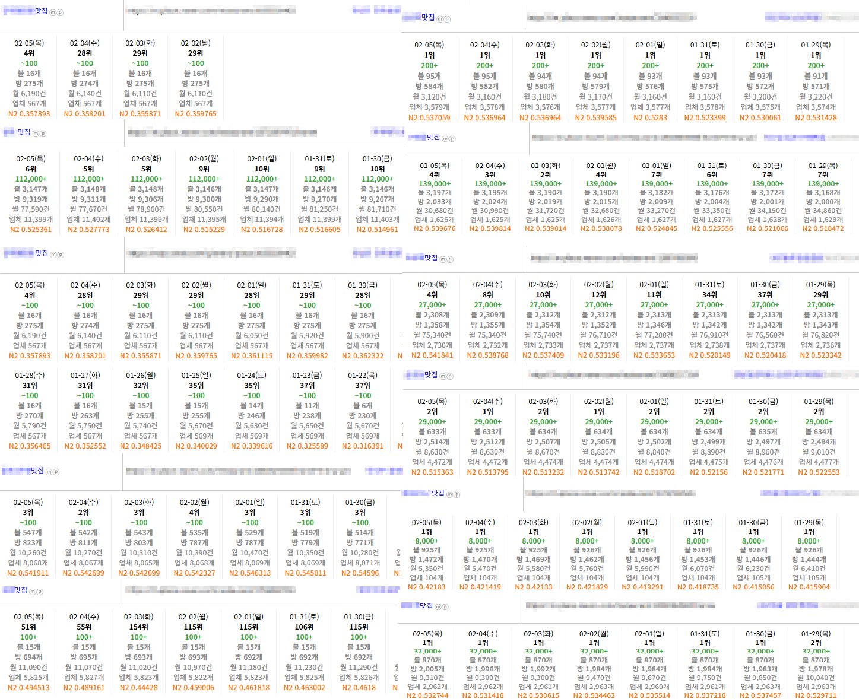Click the m icon above the 112,000+ table

tap(35, 134)
